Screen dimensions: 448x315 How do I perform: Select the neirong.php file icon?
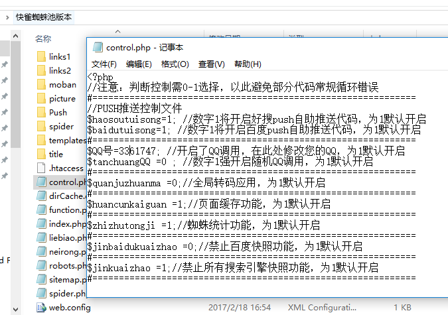tap(41, 251)
